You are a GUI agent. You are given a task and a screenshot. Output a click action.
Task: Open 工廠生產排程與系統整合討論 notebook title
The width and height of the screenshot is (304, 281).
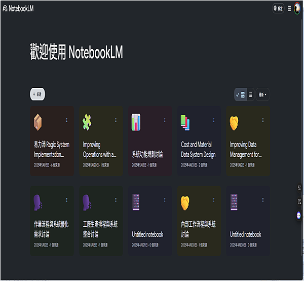tap(100, 229)
